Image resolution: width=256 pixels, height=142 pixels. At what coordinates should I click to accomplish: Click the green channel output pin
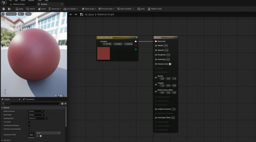pyautogui.click(x=136, y=49)
